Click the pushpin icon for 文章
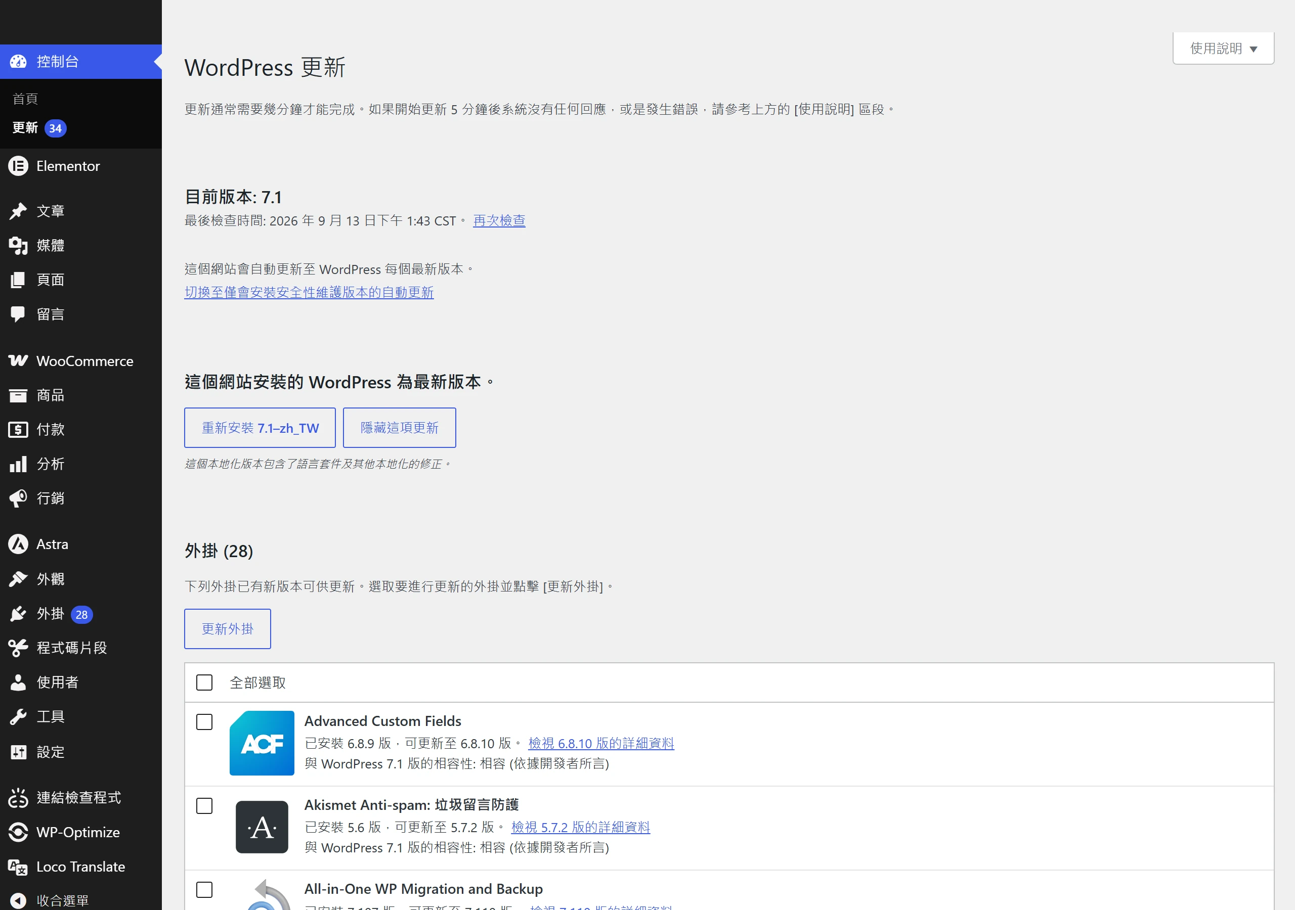The image size is (1295, 910). pyautogui.click(x=18, y=211)
